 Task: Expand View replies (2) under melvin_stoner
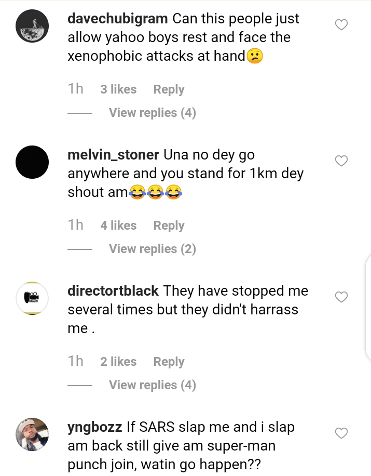[x=152, y=249]
